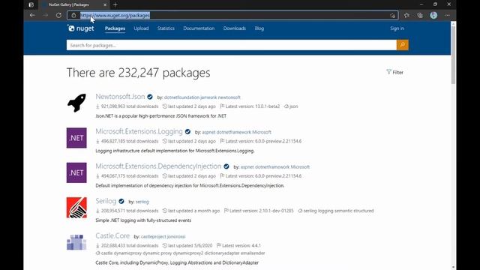Open the browser profile avatar

tap(433, 15)
